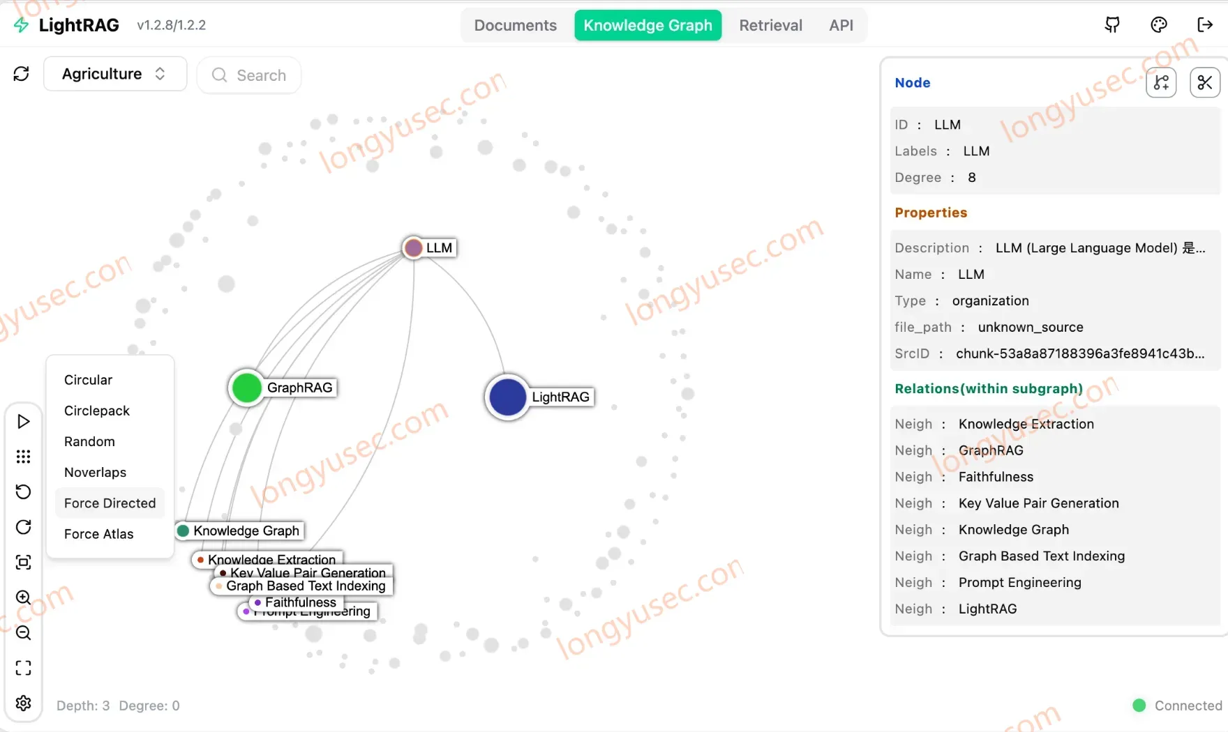Zoom out of the graph
1228x732 pixels.
23,633
